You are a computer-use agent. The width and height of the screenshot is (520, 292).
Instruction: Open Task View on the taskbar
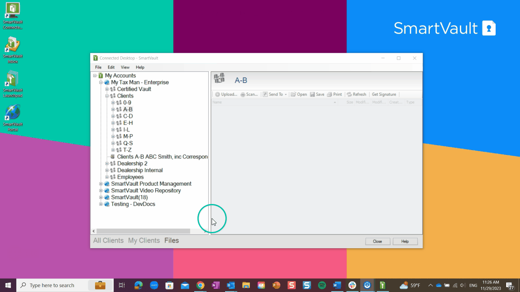(121, 285)
